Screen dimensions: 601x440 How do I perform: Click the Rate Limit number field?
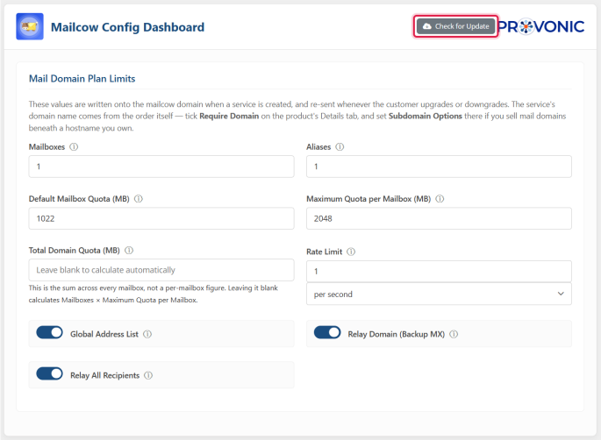439,272
